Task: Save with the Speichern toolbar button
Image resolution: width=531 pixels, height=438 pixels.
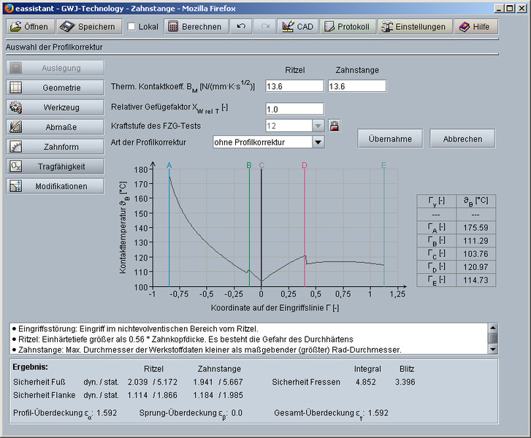Action: 88,26
